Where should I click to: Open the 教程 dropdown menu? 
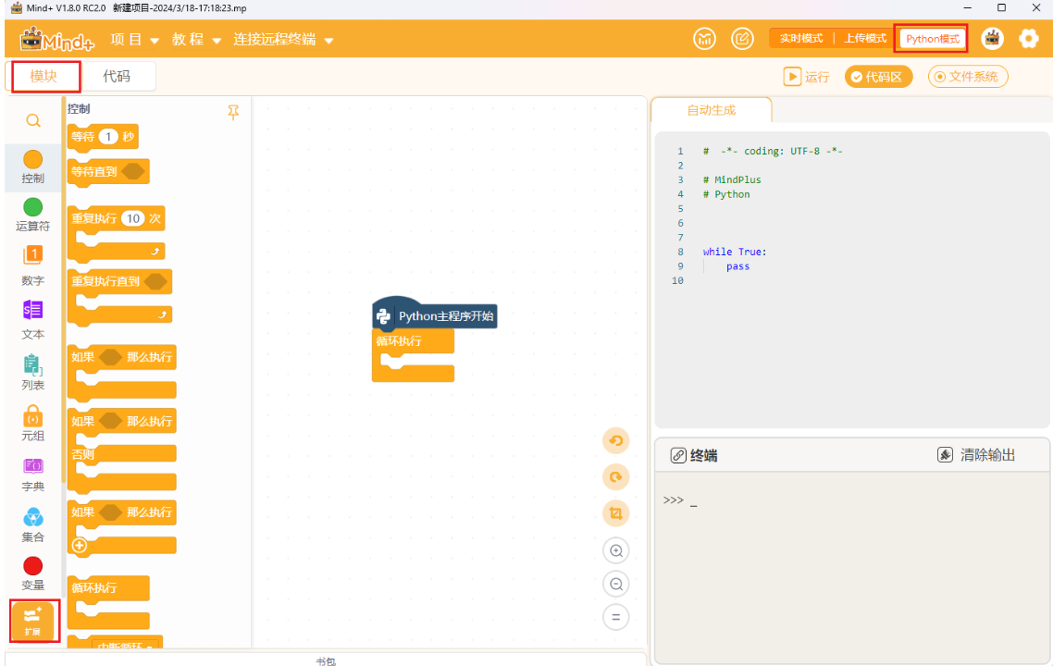pos(196,40)
